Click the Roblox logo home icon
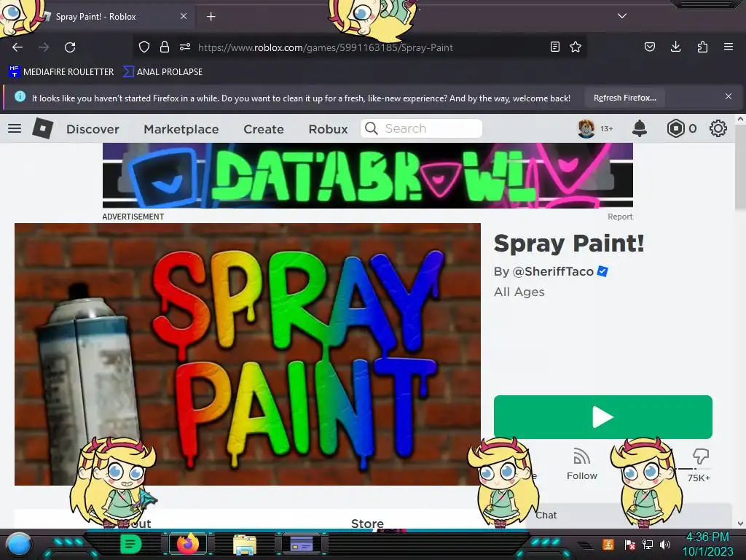Image resolution: width=746 pixels, height=560 pixels. [42, 128]
